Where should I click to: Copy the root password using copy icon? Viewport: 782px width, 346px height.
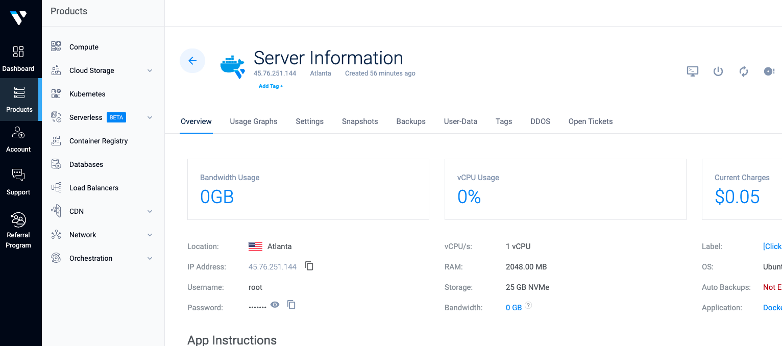(291, 305)
